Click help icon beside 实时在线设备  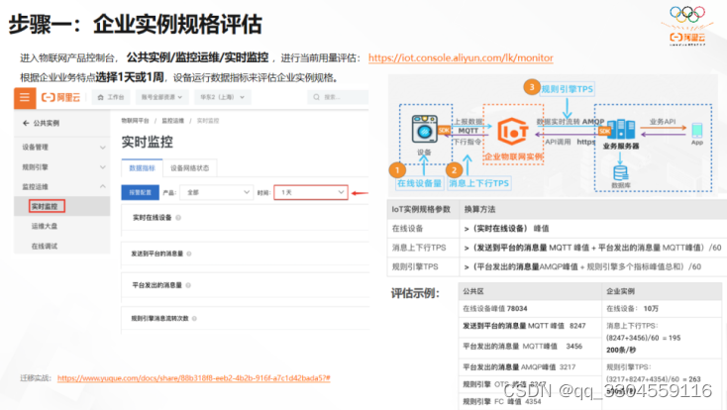point(178,218)
